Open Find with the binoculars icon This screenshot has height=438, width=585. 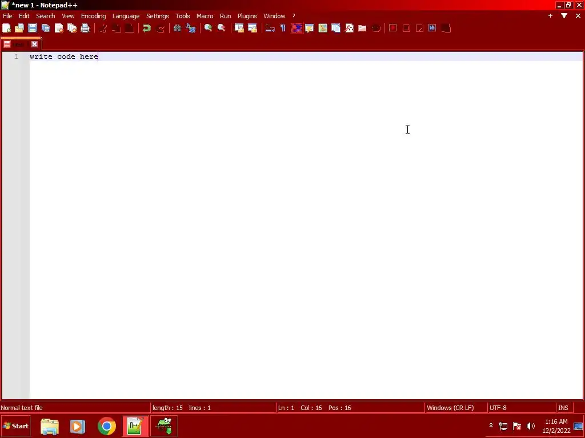pos(178,28)
